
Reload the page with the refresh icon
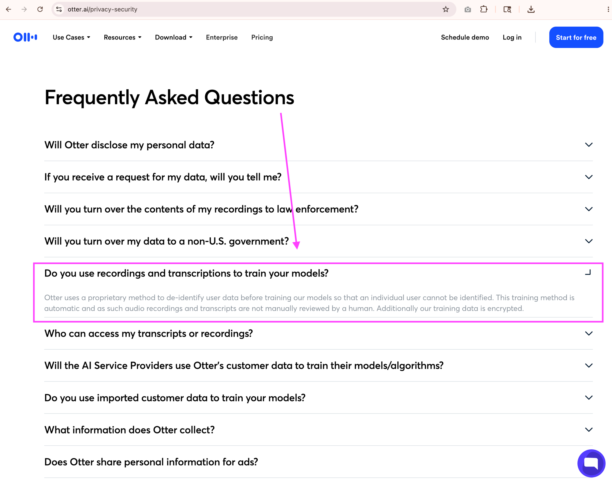click(40, 9)
